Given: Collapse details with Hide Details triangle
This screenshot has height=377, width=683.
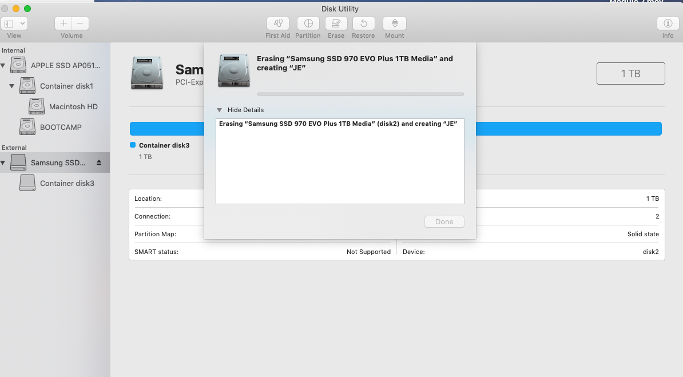Looking at the screenshot, I should pos(220,110).
